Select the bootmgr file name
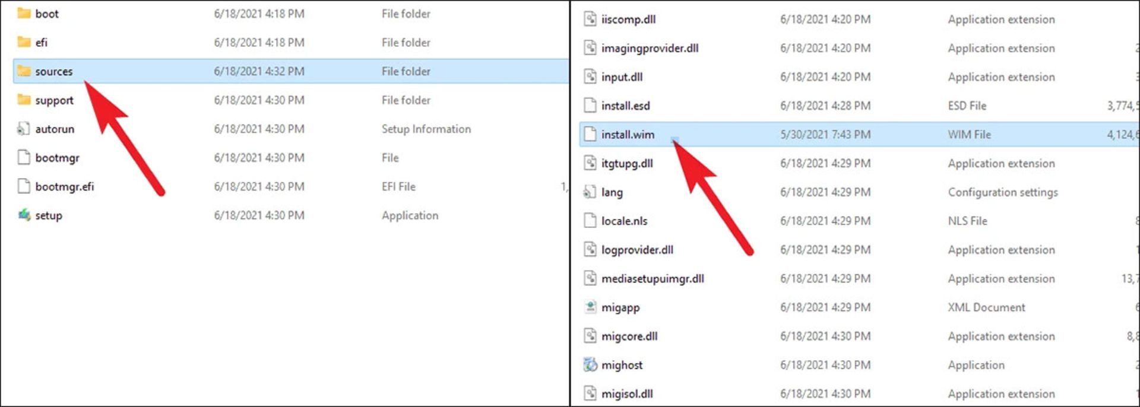The height and width of the screenshot is (407, 1140). point(57,158)
